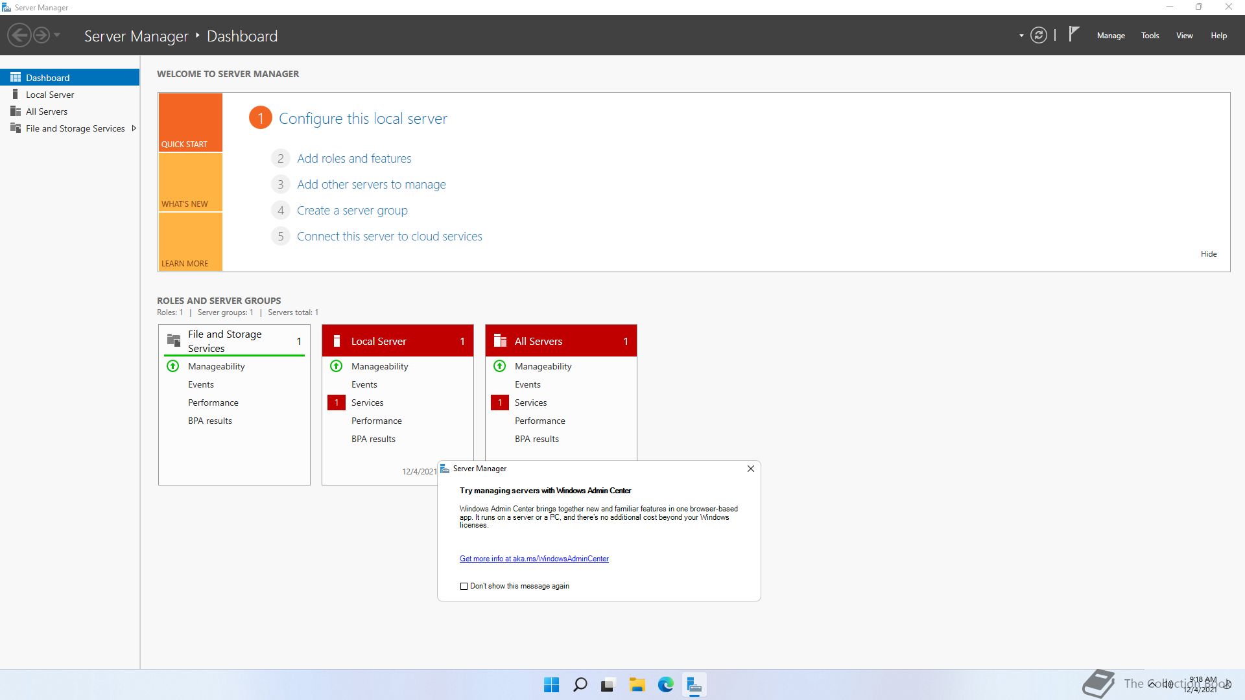
Task: Check Don't show this message again
Action: click(464, 586)
